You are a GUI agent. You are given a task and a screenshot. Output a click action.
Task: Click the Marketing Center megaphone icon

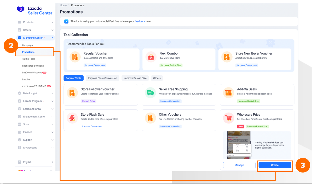click(x=20, y=38)
